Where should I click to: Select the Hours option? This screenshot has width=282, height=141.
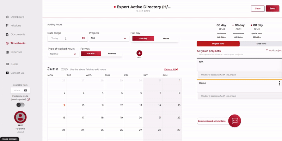(x=166, y=38)
